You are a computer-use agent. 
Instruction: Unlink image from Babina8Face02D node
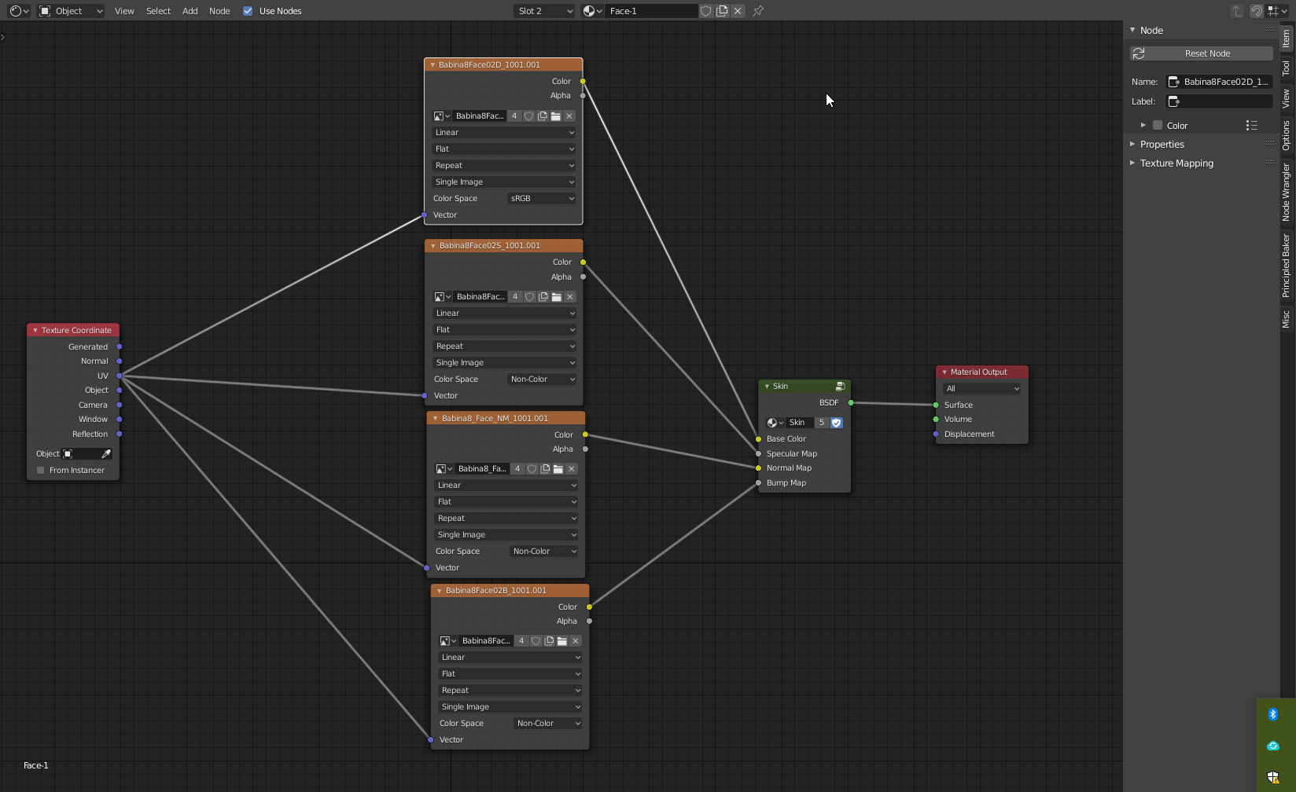tap(569, 116)
